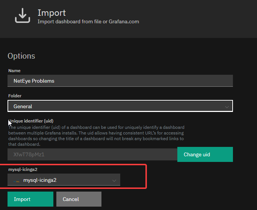Click the Unique identifier (uid) label
The width and height of the screenshot is (257, 210).
coord(32,121)
